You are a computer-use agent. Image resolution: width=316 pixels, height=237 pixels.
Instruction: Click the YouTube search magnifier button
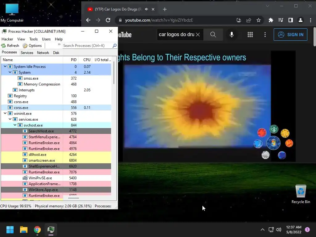[x=213, y=35]
